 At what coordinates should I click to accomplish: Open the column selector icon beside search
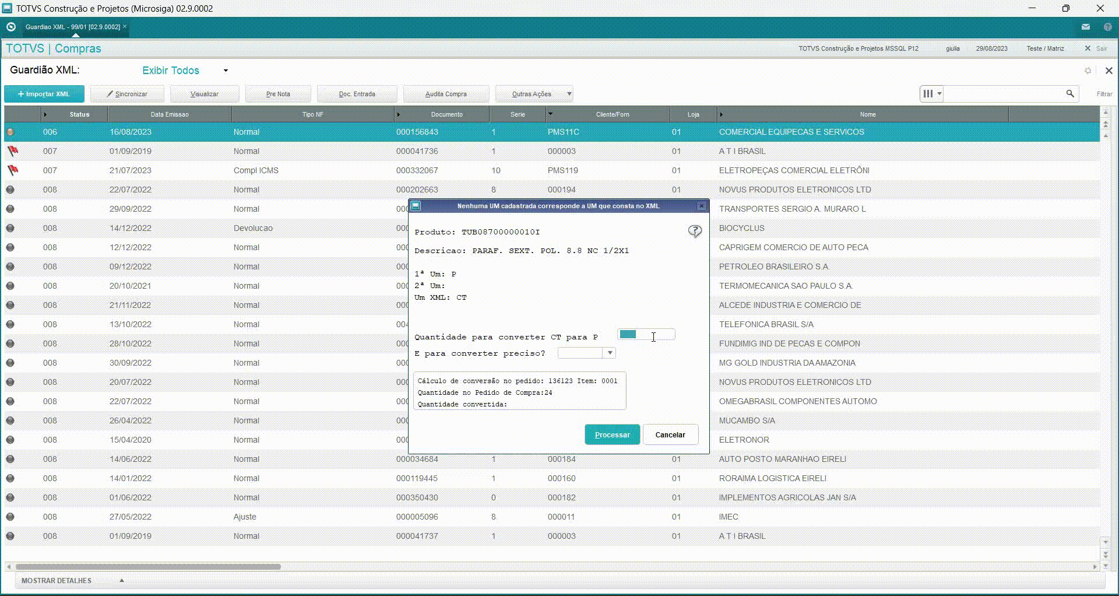[931, 93]
